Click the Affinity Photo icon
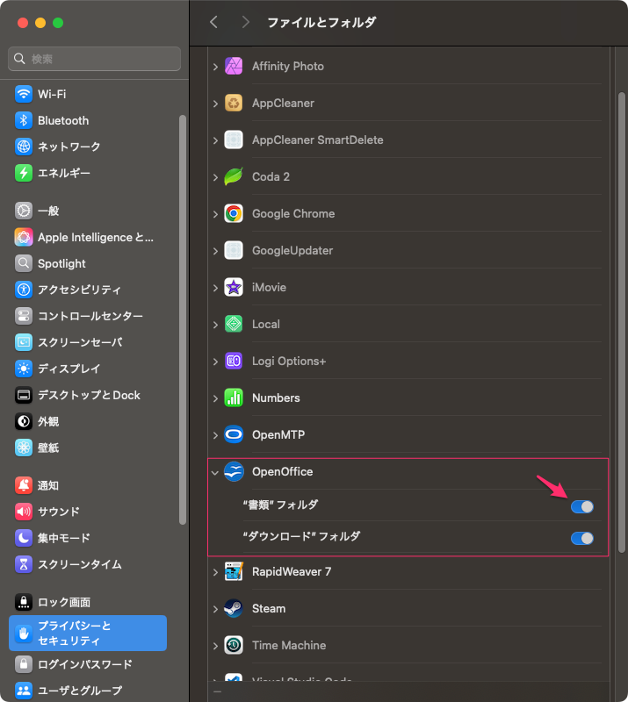628x702 pixels. click(234, 66)
